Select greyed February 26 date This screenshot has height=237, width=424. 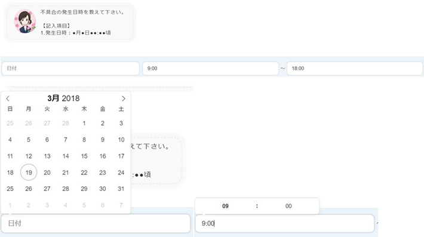tap(29, 123)
